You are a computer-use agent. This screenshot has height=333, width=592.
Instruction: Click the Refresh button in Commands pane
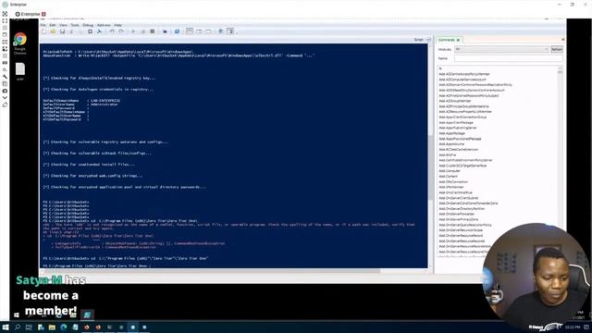point(557,49)
